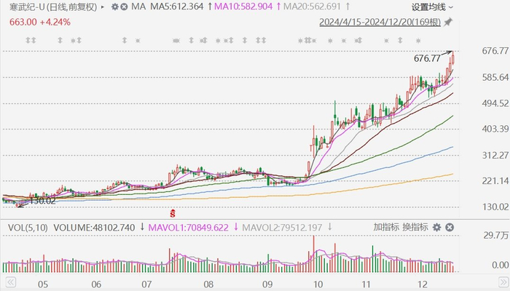The height and width of the screenshot is (291, 510).
Task: Pin the date range with the pin icon
Action: click(448, 22)
